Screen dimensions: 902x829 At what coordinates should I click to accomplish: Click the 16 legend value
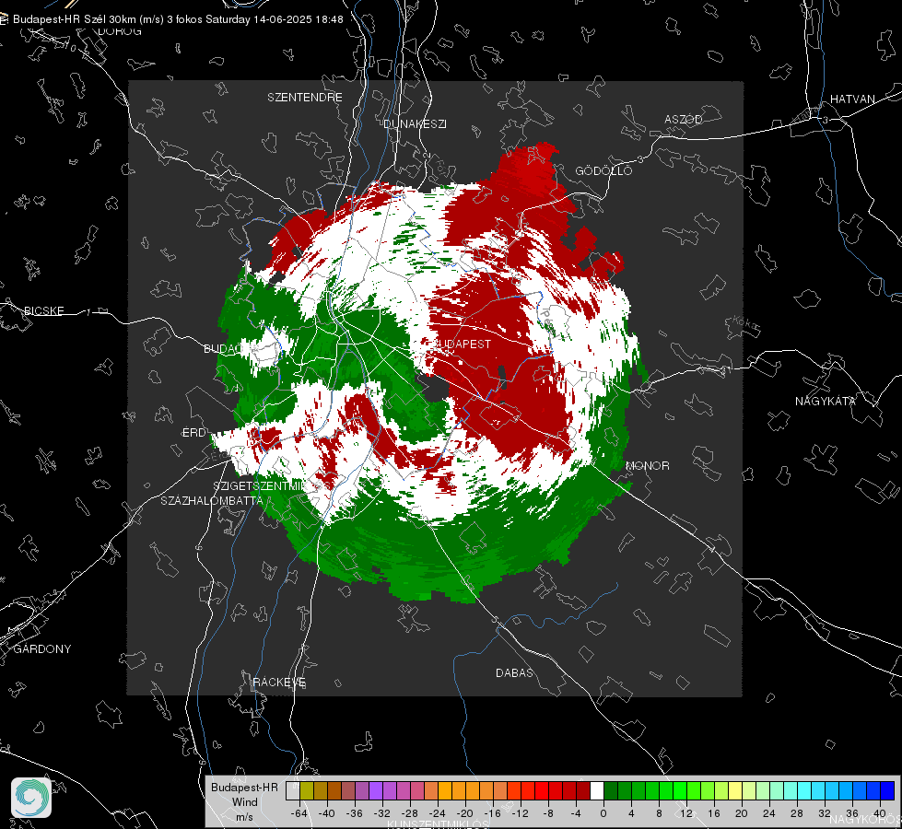(714, 813)
